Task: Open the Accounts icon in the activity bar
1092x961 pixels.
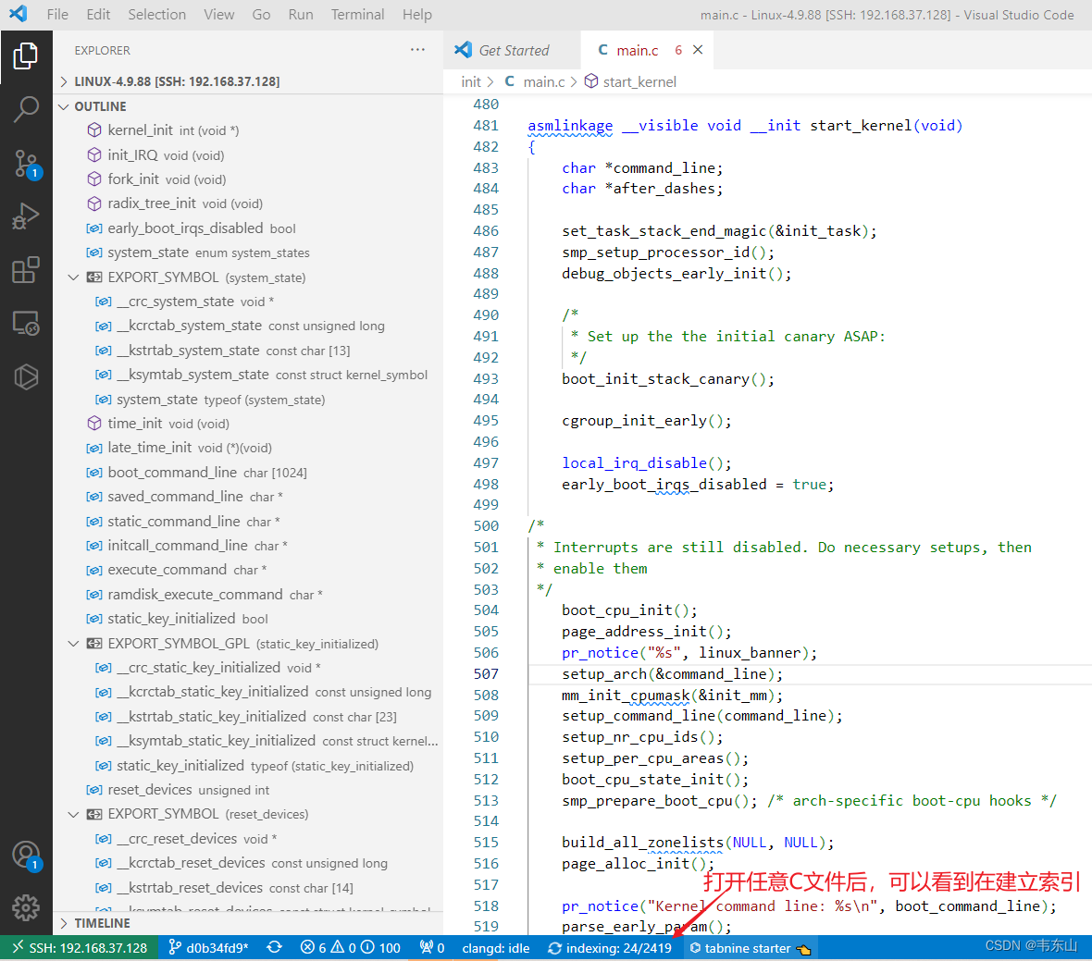Action: point(26,855)
